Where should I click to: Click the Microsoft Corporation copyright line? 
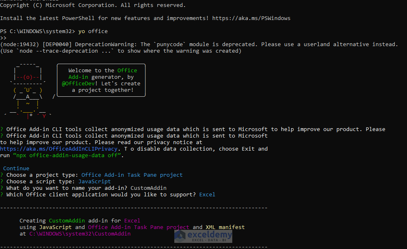tap(93, 5)
